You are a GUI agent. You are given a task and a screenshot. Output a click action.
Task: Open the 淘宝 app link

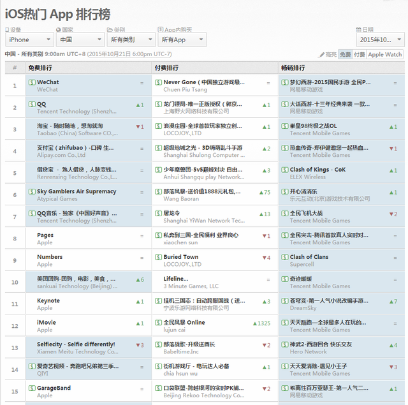tap(69, 126)
